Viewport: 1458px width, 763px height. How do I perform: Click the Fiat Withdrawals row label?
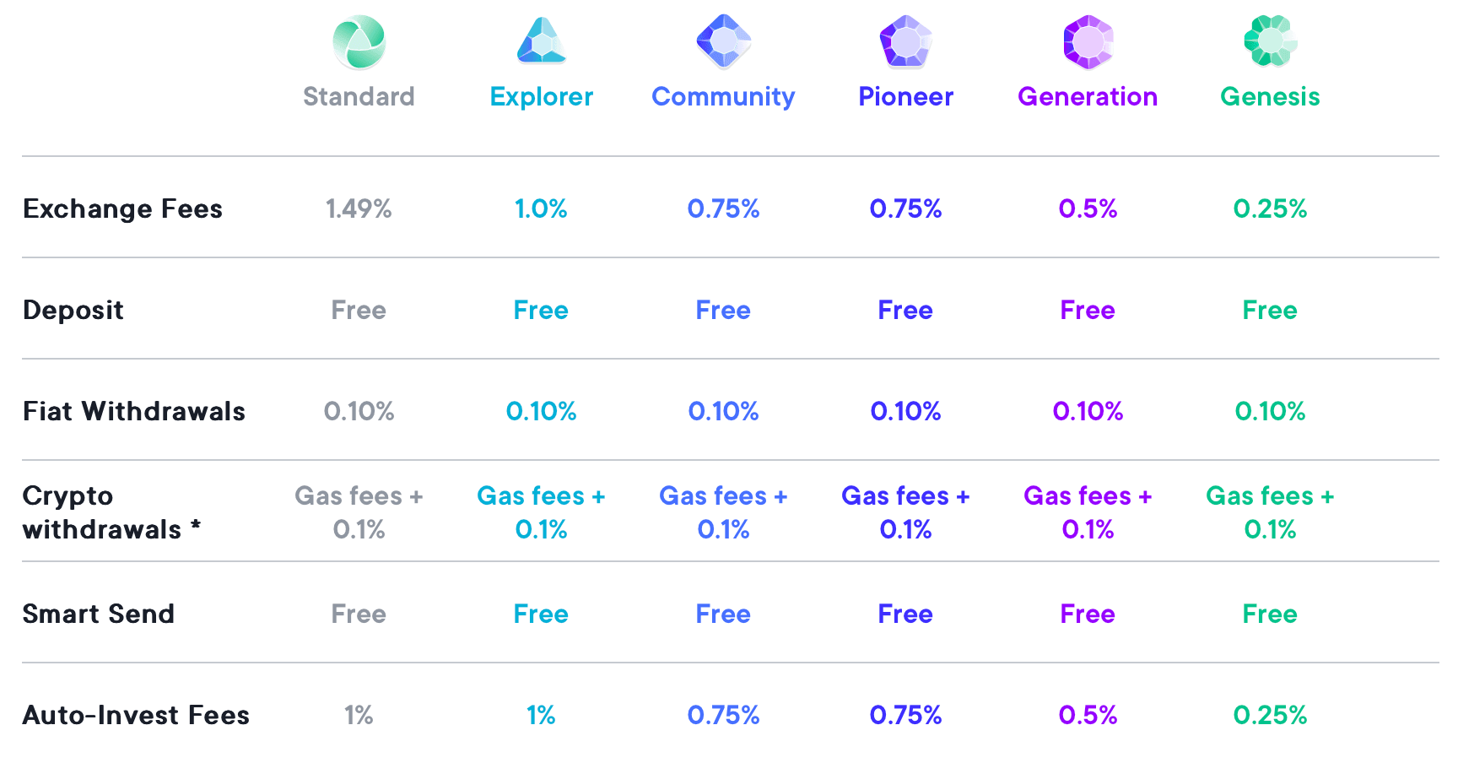tap(133, 411)
